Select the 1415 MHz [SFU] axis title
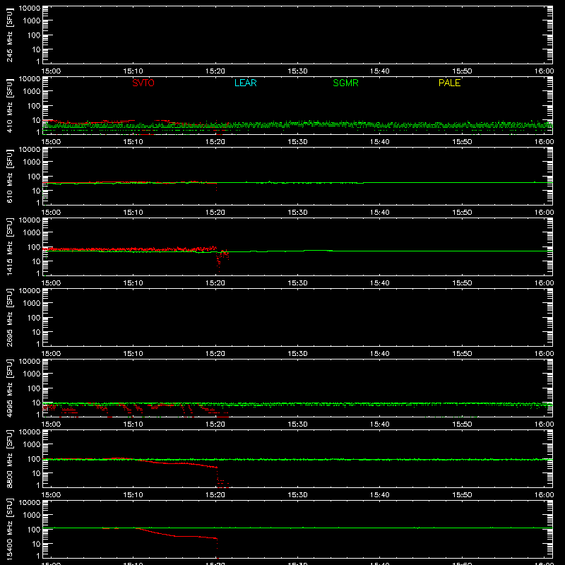 coord(9,246)
